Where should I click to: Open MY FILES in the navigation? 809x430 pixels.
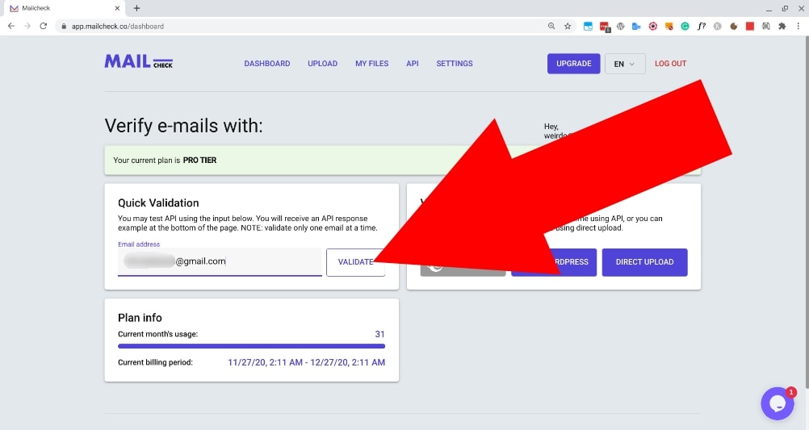pos(371,64)
